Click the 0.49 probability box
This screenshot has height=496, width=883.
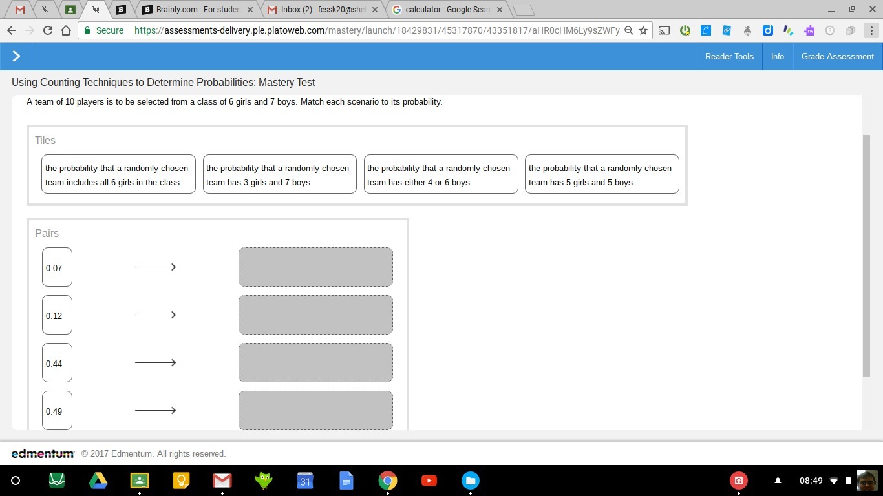click(x=57, y=411)
